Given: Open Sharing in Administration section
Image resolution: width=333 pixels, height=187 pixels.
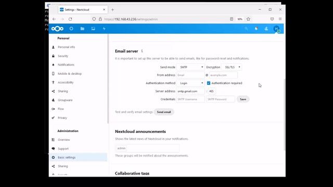Looking at the screenshot, I should pos(62,166).
